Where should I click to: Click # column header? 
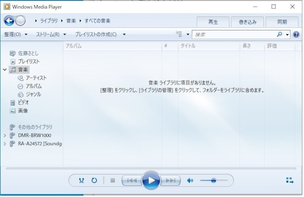coord(171,46)
